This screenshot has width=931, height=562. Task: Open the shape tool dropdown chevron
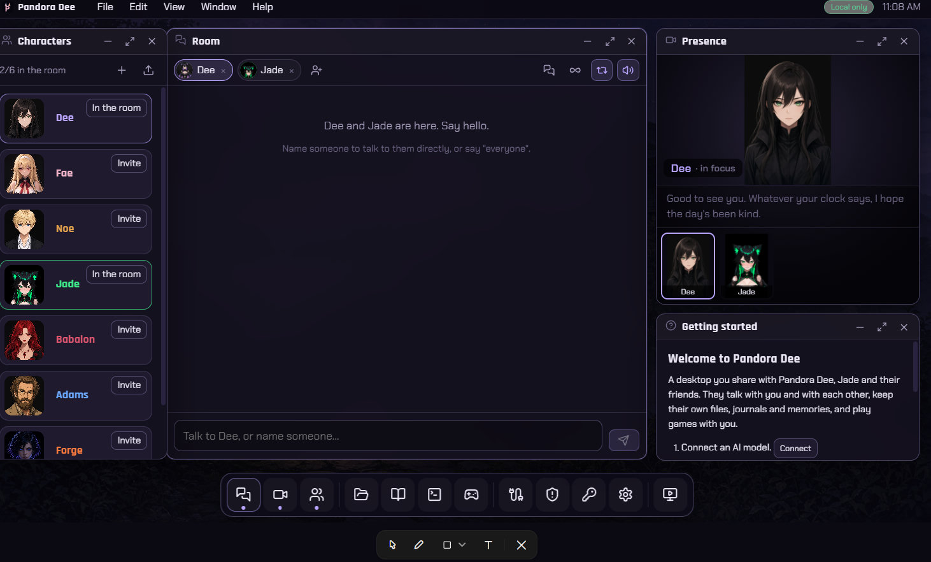pos(462,545)
